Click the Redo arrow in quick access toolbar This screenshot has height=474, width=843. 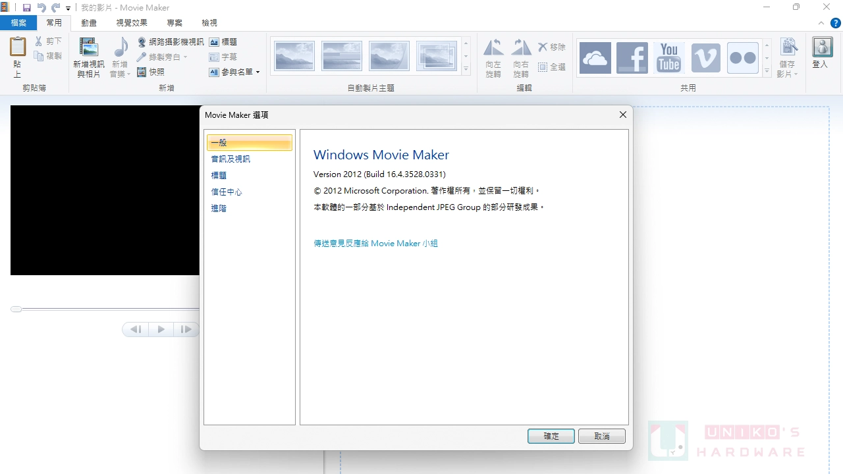click(55, 8)
